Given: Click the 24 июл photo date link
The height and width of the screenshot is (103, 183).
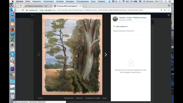Looking at the screenshot, I should 125,20.
